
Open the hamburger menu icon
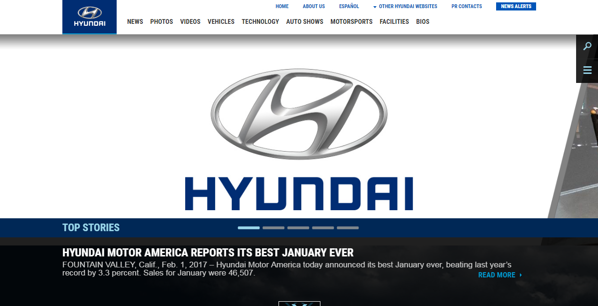pyautogui.click(x=587, y=71)
